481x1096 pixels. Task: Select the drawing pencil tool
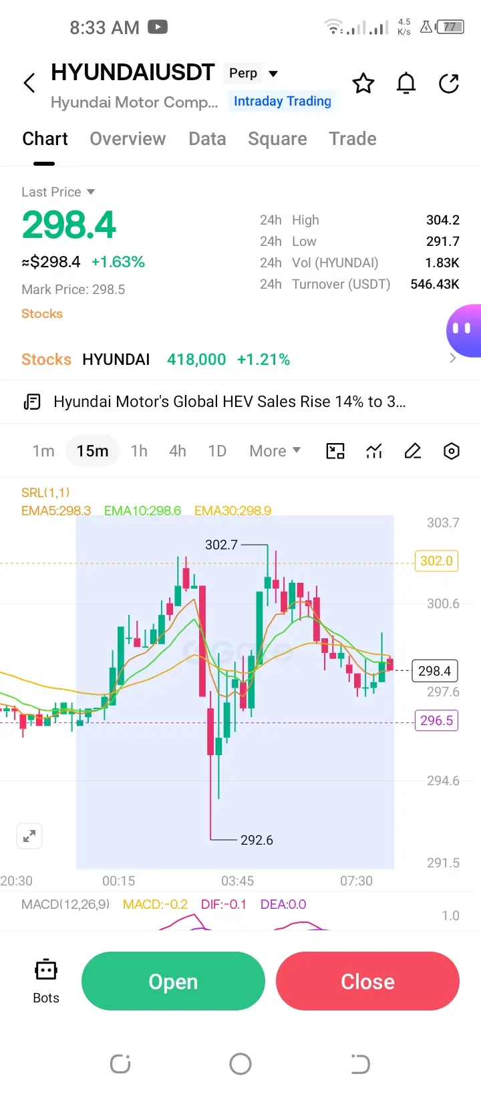(413, 451)
